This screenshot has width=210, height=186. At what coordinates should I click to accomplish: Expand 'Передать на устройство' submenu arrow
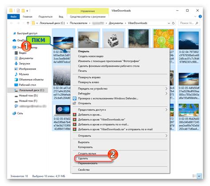166,89
